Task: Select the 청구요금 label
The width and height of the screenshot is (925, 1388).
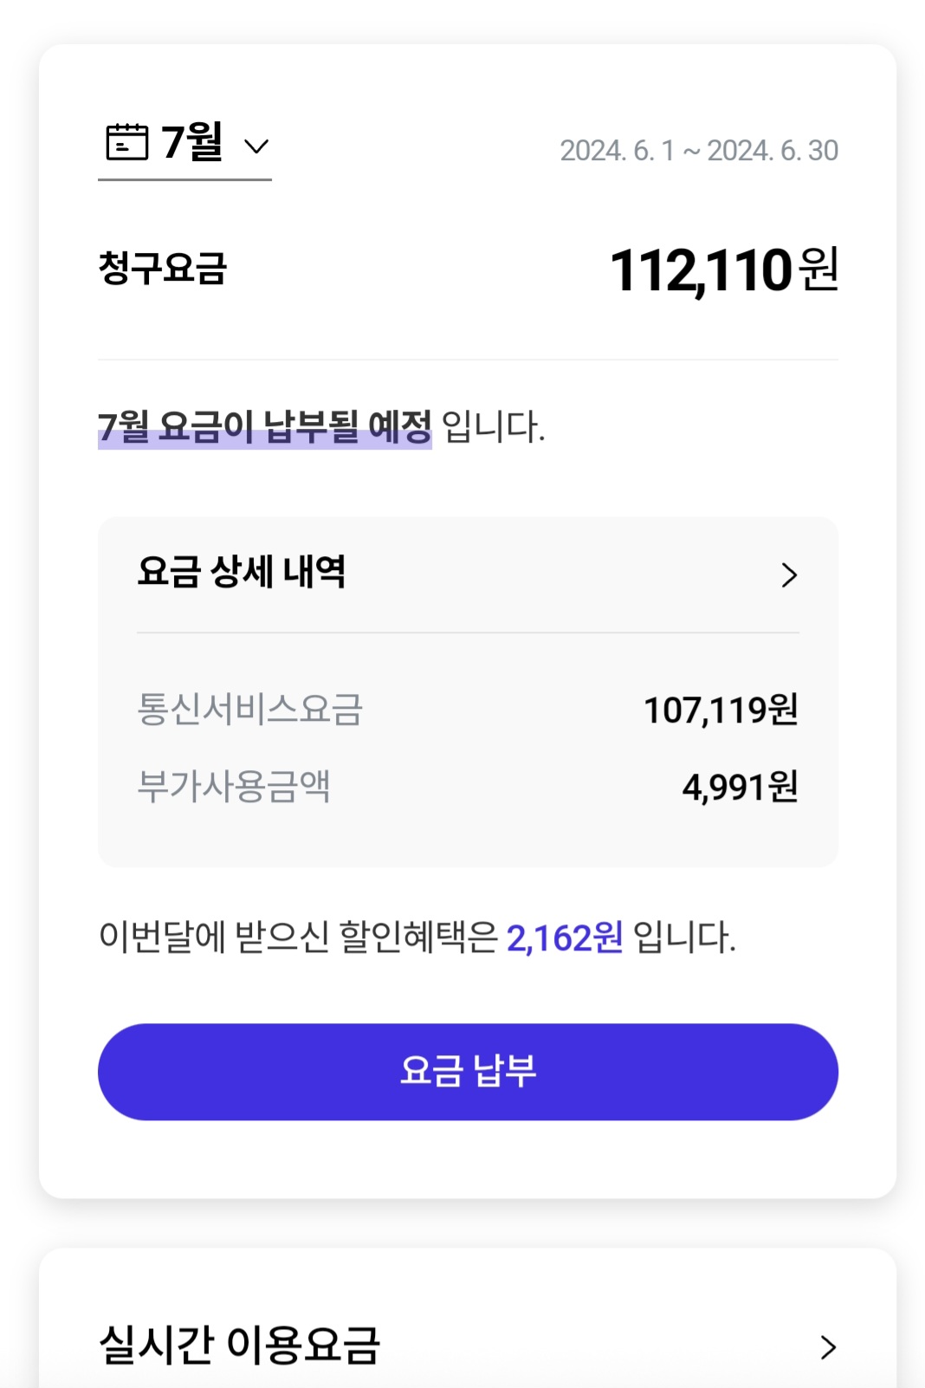Action: tap(163, 268)
